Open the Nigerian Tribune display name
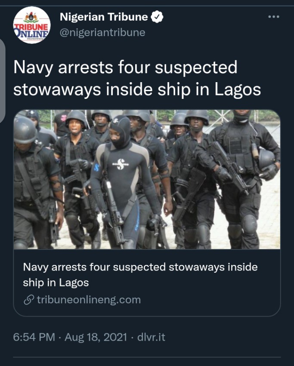The width and height of the screenshot is (294, 366). click(104, 17)
